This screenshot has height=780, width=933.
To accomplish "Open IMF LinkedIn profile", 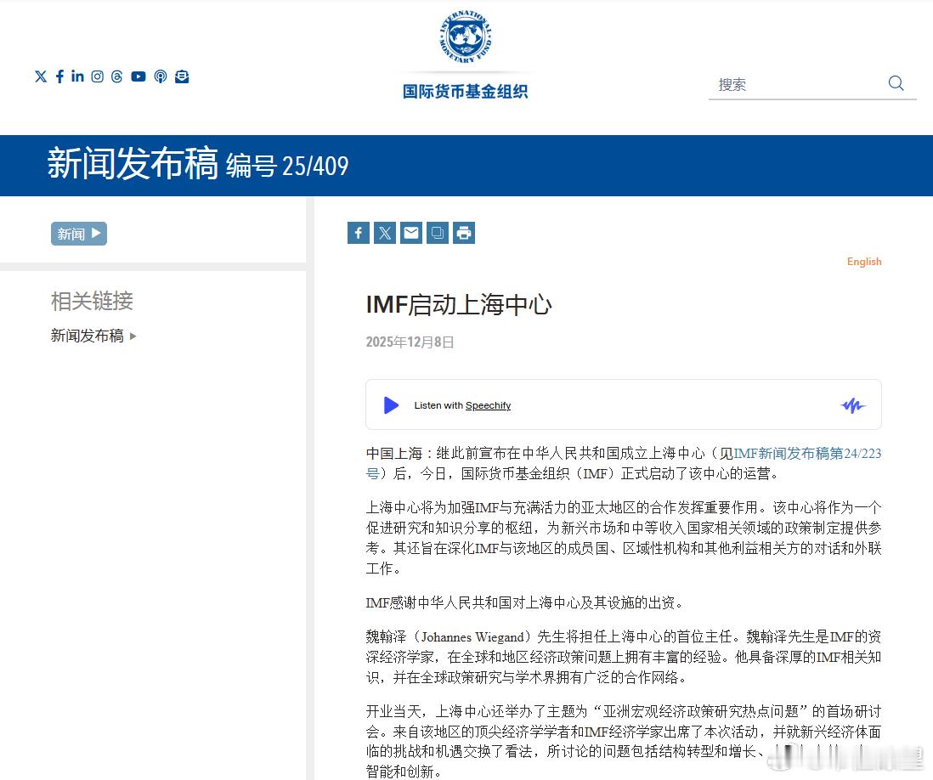I will pyautogui.click(x=78, y=76).
